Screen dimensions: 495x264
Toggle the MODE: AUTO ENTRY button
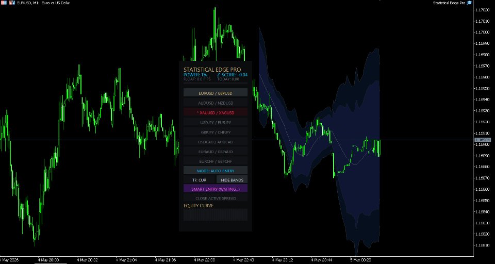coord(216,171)
